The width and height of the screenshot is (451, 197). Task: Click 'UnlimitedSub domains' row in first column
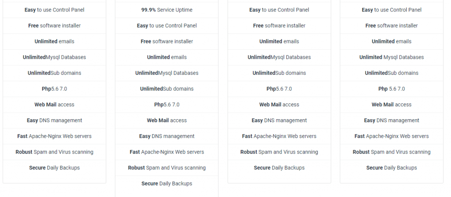tap(54, 73)
